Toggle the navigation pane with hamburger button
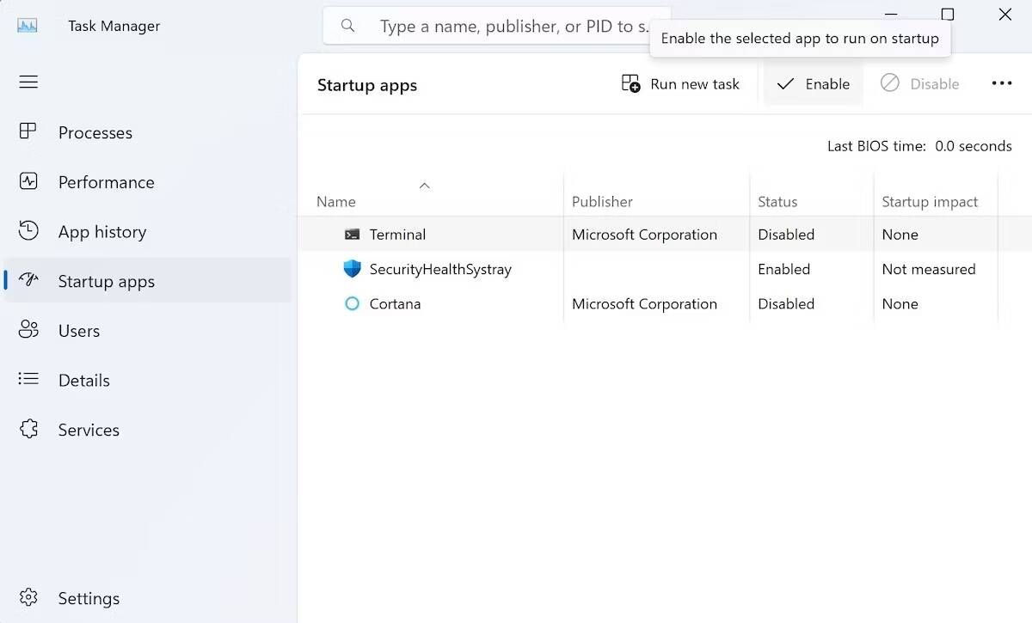 tap(28, 82)
